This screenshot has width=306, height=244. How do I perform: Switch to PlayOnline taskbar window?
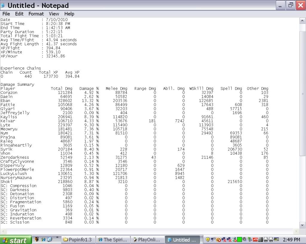[147, 240]
